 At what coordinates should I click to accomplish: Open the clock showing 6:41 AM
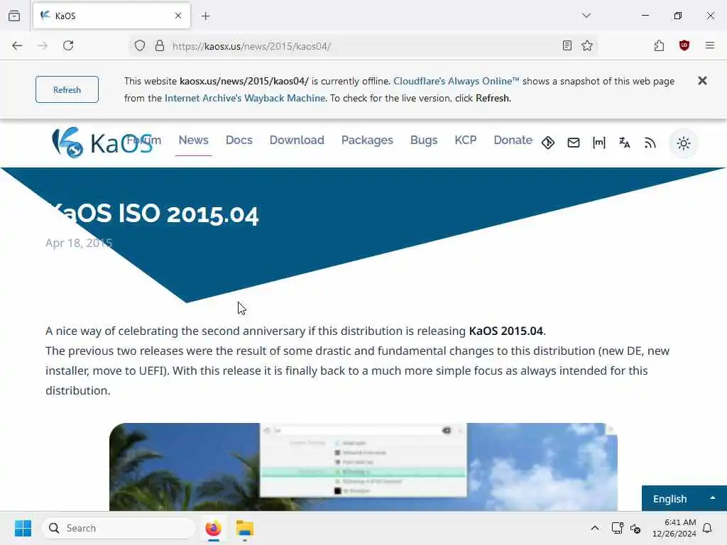click(674, 528)
